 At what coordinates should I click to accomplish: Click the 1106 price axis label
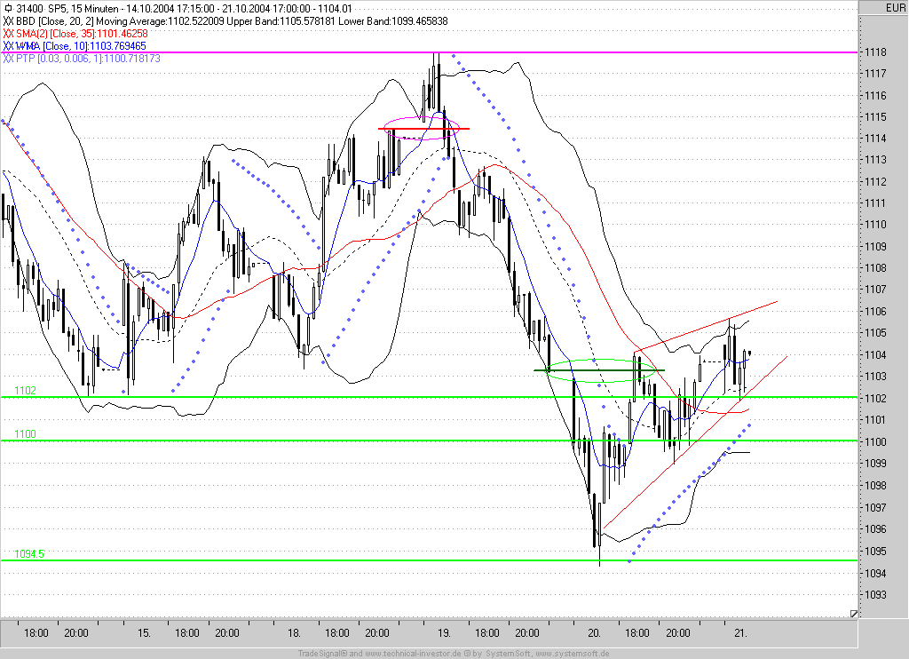[x=875, y=312]
